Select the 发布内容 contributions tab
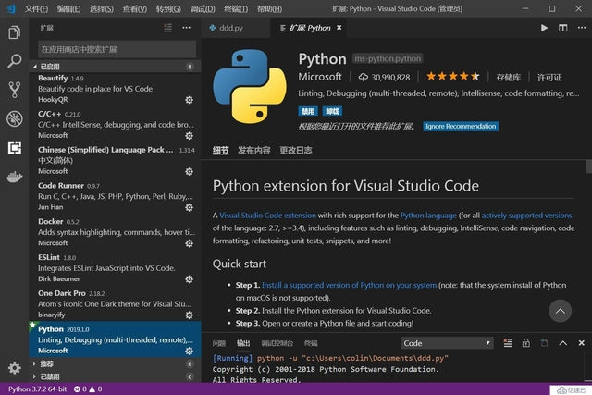The width and height of the screenshot is (592, 395). tap(253, 150)
